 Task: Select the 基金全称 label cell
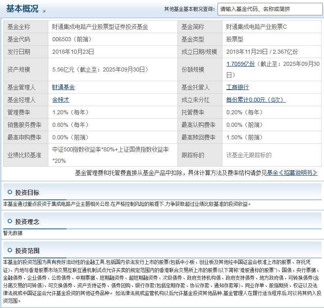[x=26, y=27]
